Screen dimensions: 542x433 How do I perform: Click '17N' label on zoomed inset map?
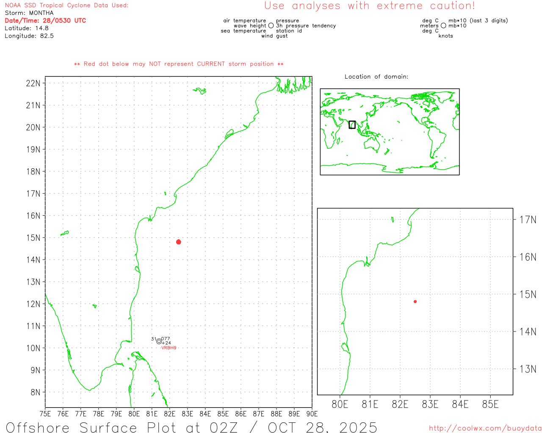click(x=528, y=220)
